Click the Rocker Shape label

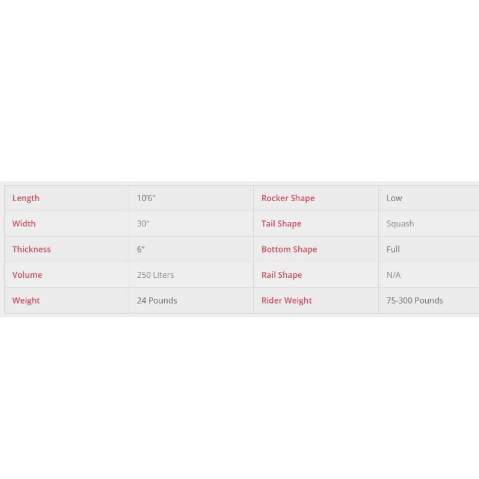click(288, 198)
